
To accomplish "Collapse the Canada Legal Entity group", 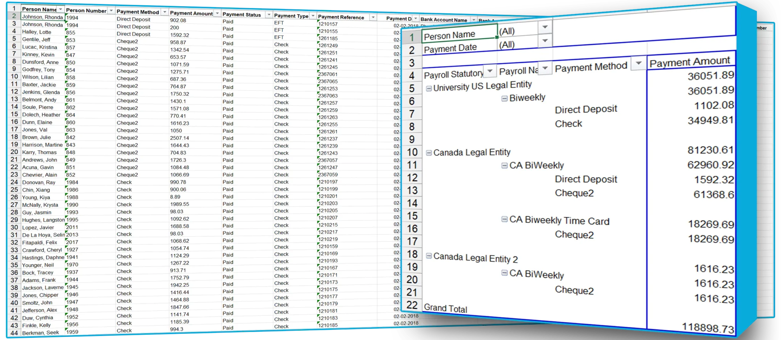I will pyautogui.click(x=429, y=153).
